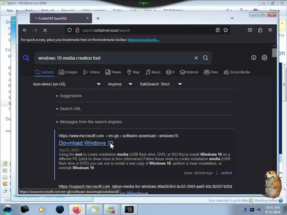Switch to Music search category
Image resolution: width=287 pixels, height=215 pixels.
coord(153,72)
